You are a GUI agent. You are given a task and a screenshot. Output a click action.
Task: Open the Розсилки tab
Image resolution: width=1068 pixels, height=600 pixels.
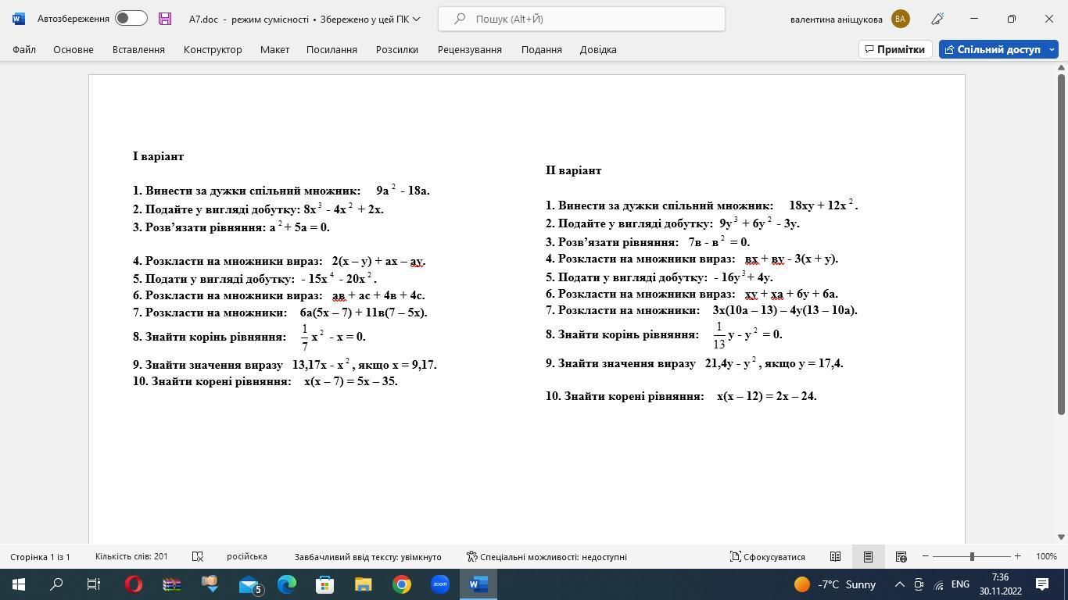point(396,49)
